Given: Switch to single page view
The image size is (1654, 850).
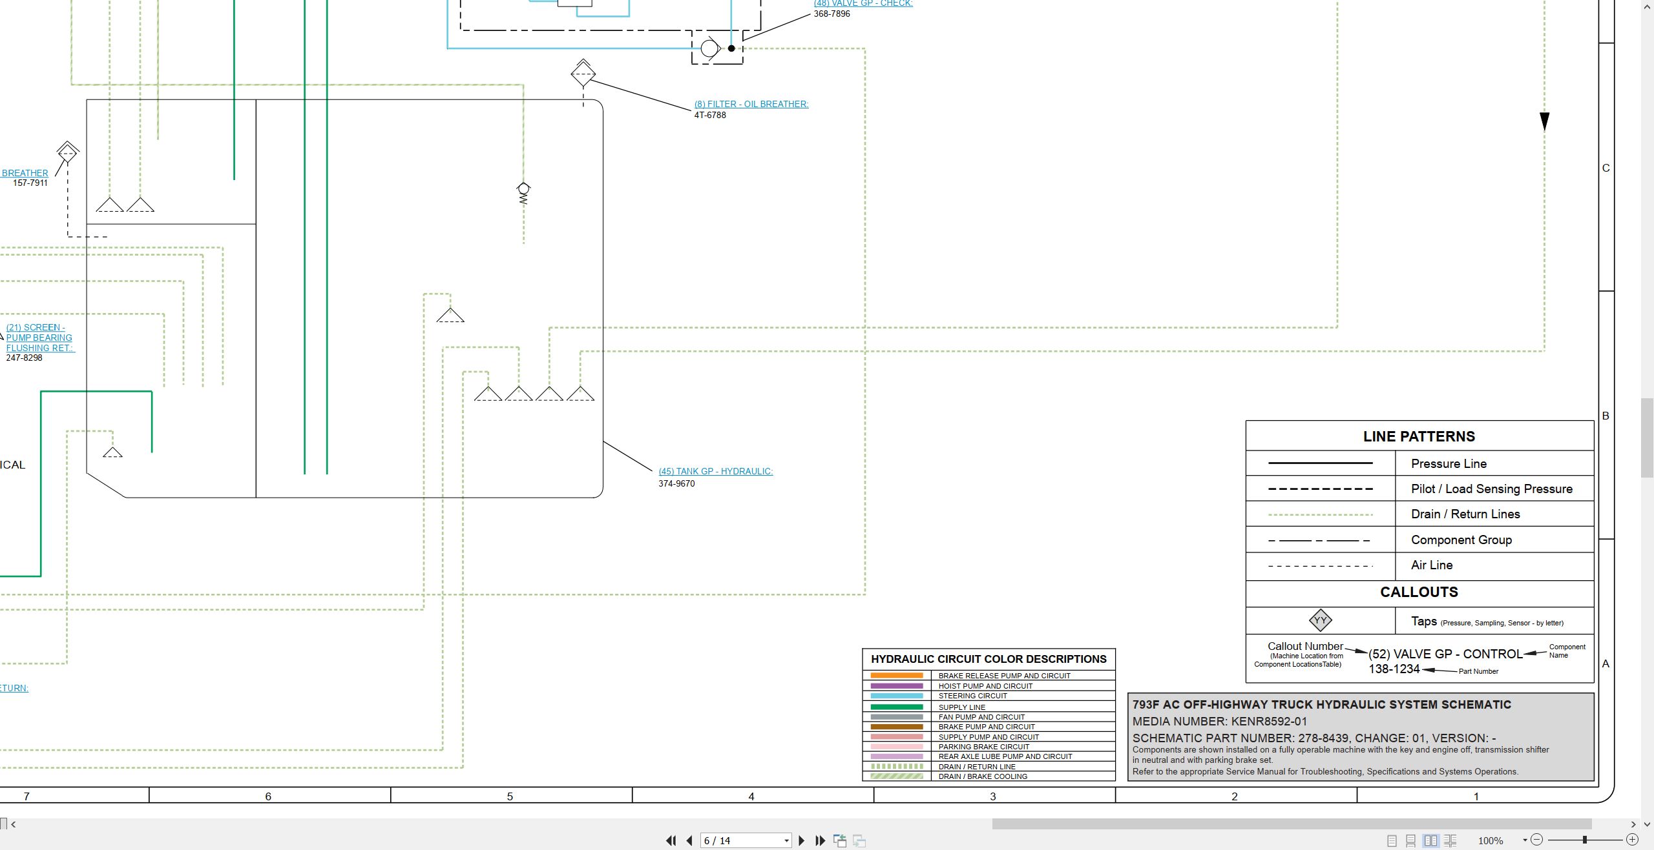Looking at the screenshot, I should [x=1392, y=840].
